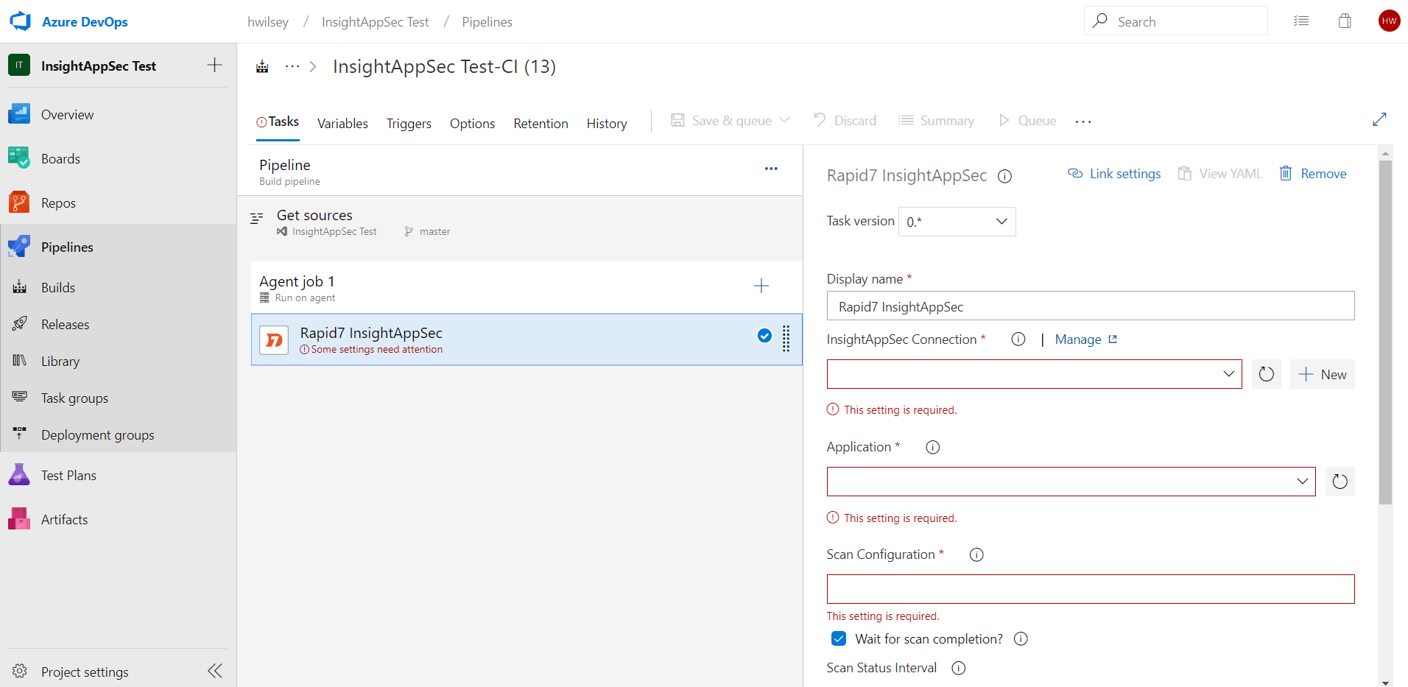
Task: Expand the Application dropdown
Action: [1071, 482]
